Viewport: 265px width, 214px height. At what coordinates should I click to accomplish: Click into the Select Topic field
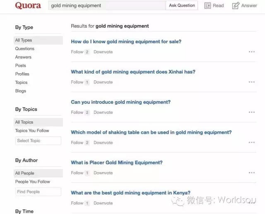click(x=38, y=140)
